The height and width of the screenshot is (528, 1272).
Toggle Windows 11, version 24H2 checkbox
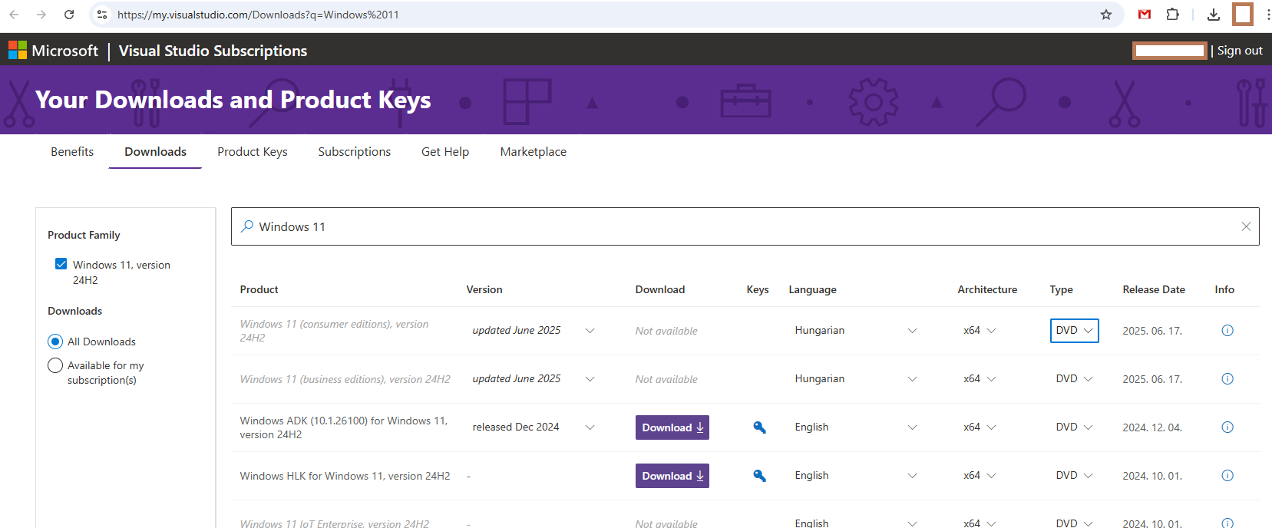pyautogui.click(x=61, y=264)
